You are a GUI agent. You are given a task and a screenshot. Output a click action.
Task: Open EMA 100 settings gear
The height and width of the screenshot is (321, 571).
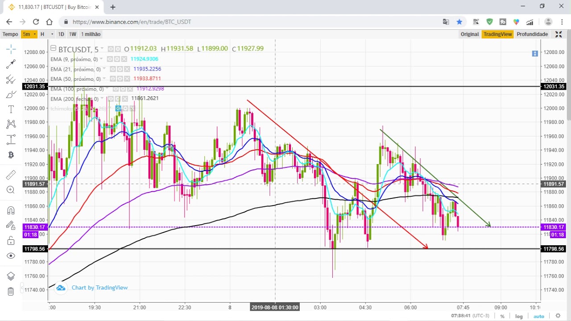coord(123,89)
